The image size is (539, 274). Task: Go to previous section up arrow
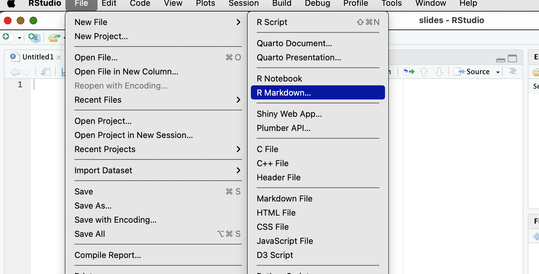424,72
